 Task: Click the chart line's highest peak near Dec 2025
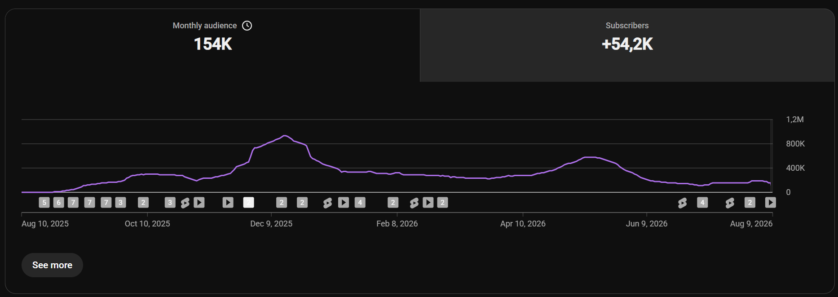click(x=284, y=136)
